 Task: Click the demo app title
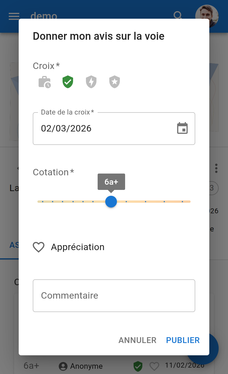tap(44, 16)
